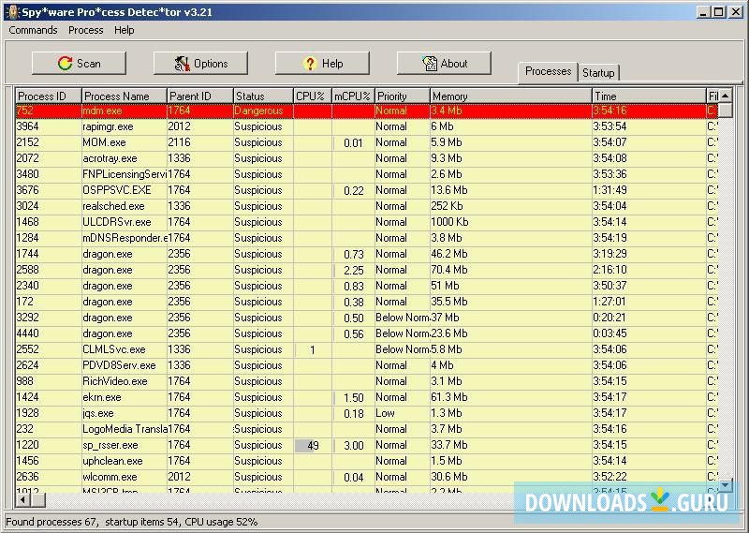Click the About button label

[x=454, y=64]
